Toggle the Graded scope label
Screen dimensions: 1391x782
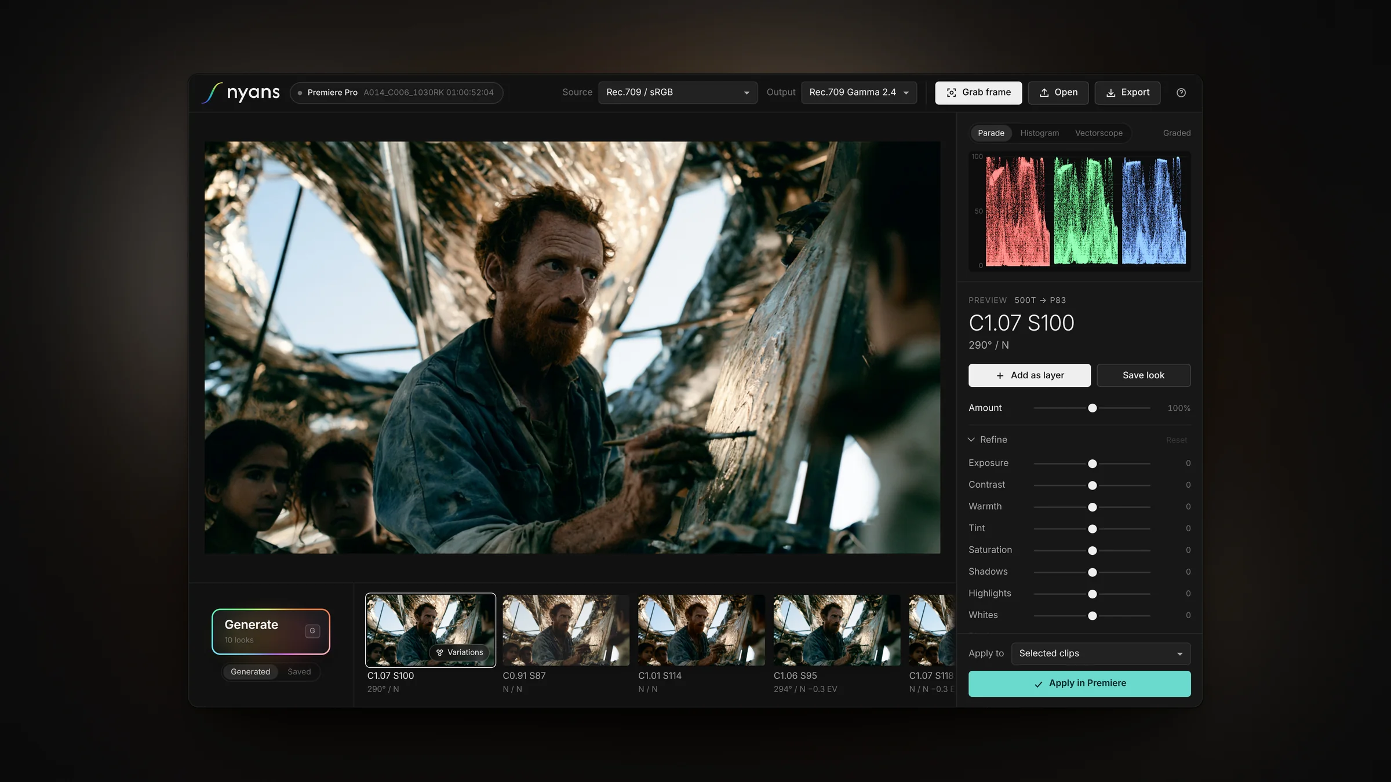click(1177, 133)
